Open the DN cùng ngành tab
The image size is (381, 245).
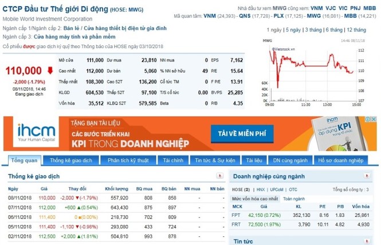[x=290, y=160]
